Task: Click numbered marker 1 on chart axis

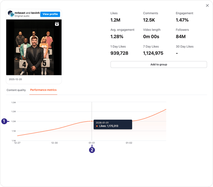Action: pos(4,121)
